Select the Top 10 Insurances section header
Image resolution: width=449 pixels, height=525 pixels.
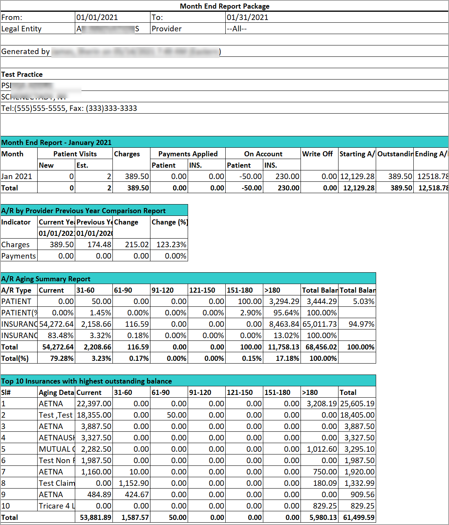point(87,381)
